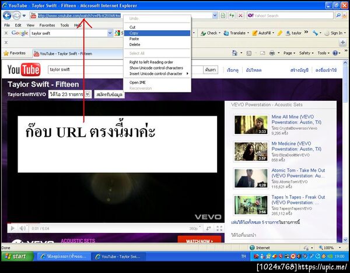This screenshot has height=273, width=350.
Task: Open Atomic Tom - Take Me Out thumbnail
Action: click(251, 178)
